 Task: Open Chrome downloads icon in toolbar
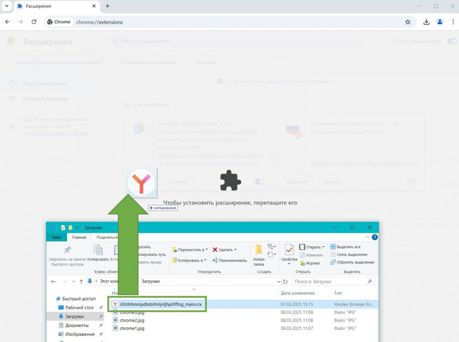pos(426,22)
